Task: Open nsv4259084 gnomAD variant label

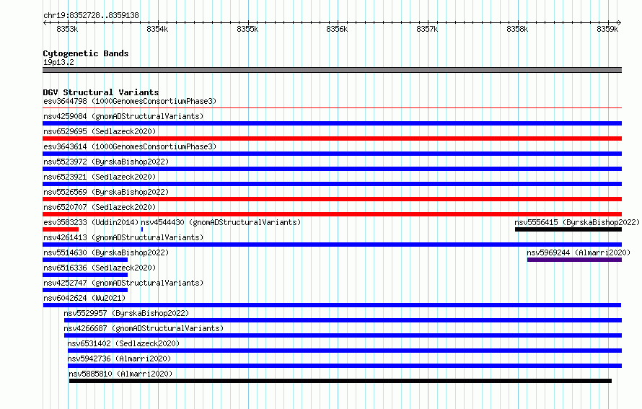Action: [123, 116]
